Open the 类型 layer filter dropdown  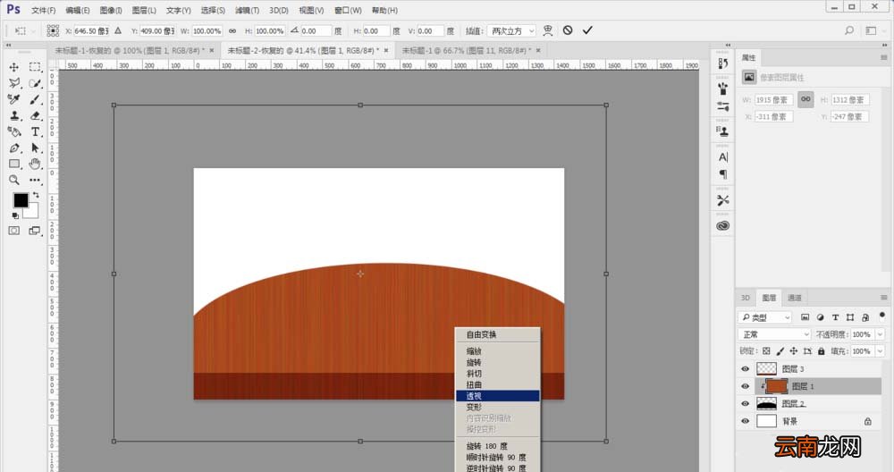coord(765,317)
